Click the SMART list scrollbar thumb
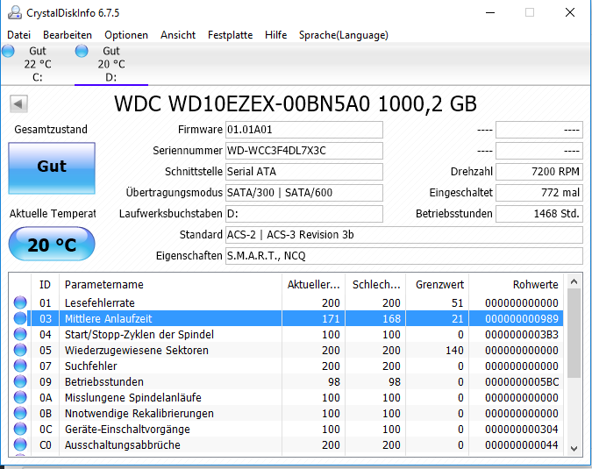The image size is (592, 469). pyautogui.click(x=574, y=333)
